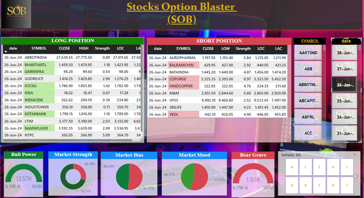The height and width of the screenshot is (198, 364).
Task: Sort long table by CLOSE header
Action: click(x=64, y=48)
